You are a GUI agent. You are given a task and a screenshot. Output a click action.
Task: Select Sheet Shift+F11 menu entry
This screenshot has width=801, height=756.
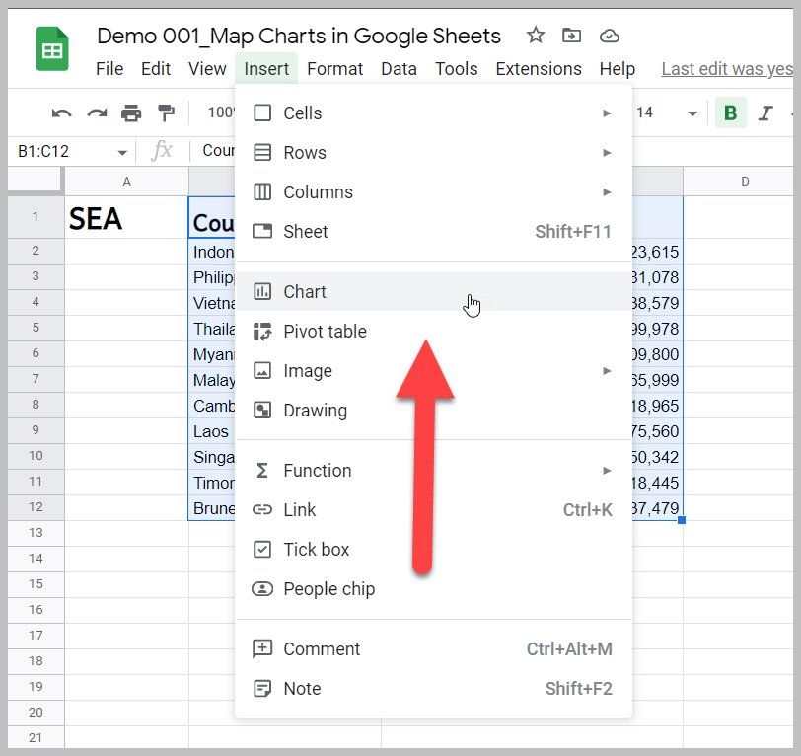tap(434, 232)
